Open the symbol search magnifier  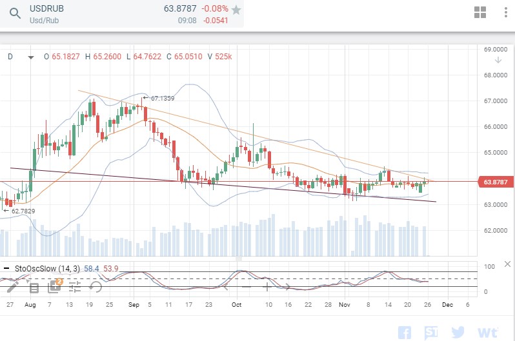coord(15,14)
